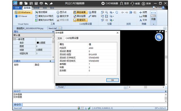The width and height of the screenshot is (181, 111).
Task: Open the CAD转换器 converter
Action: (110, 3)
